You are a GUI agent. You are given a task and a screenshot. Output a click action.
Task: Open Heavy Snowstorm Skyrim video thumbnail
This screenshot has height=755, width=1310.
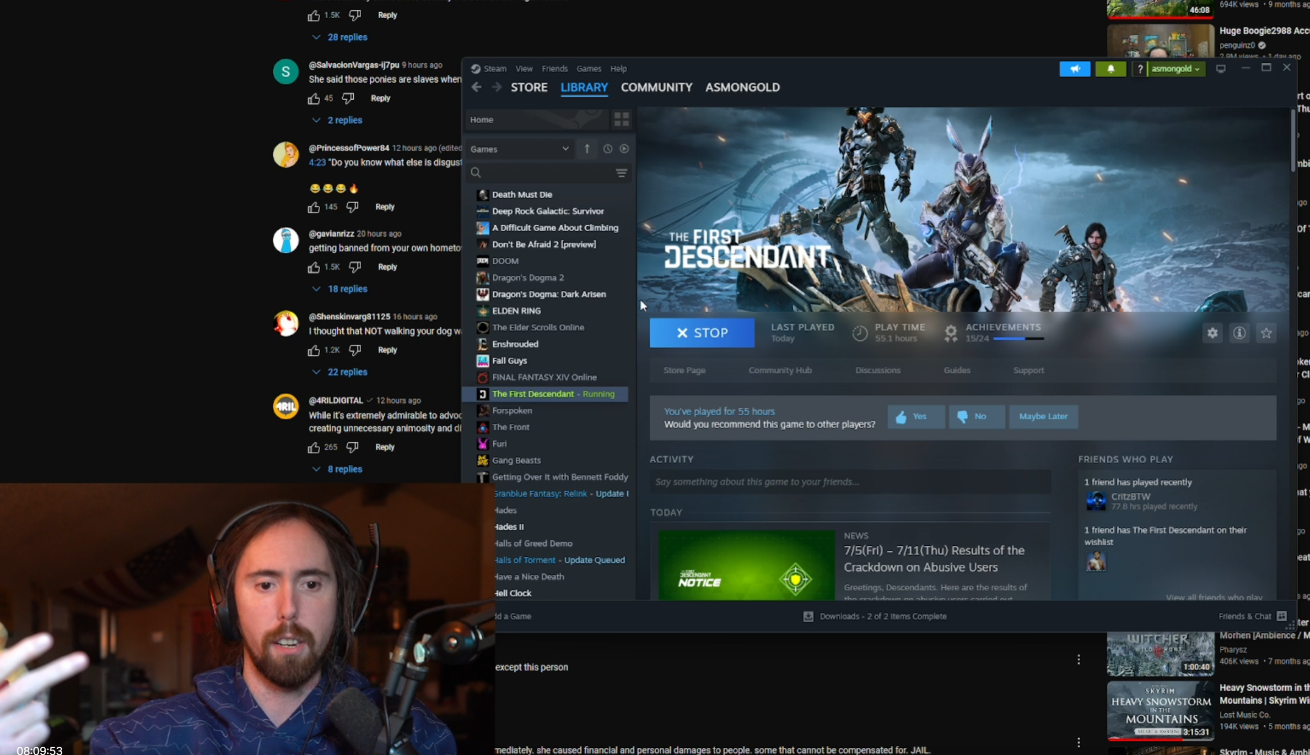point(1160,711)
